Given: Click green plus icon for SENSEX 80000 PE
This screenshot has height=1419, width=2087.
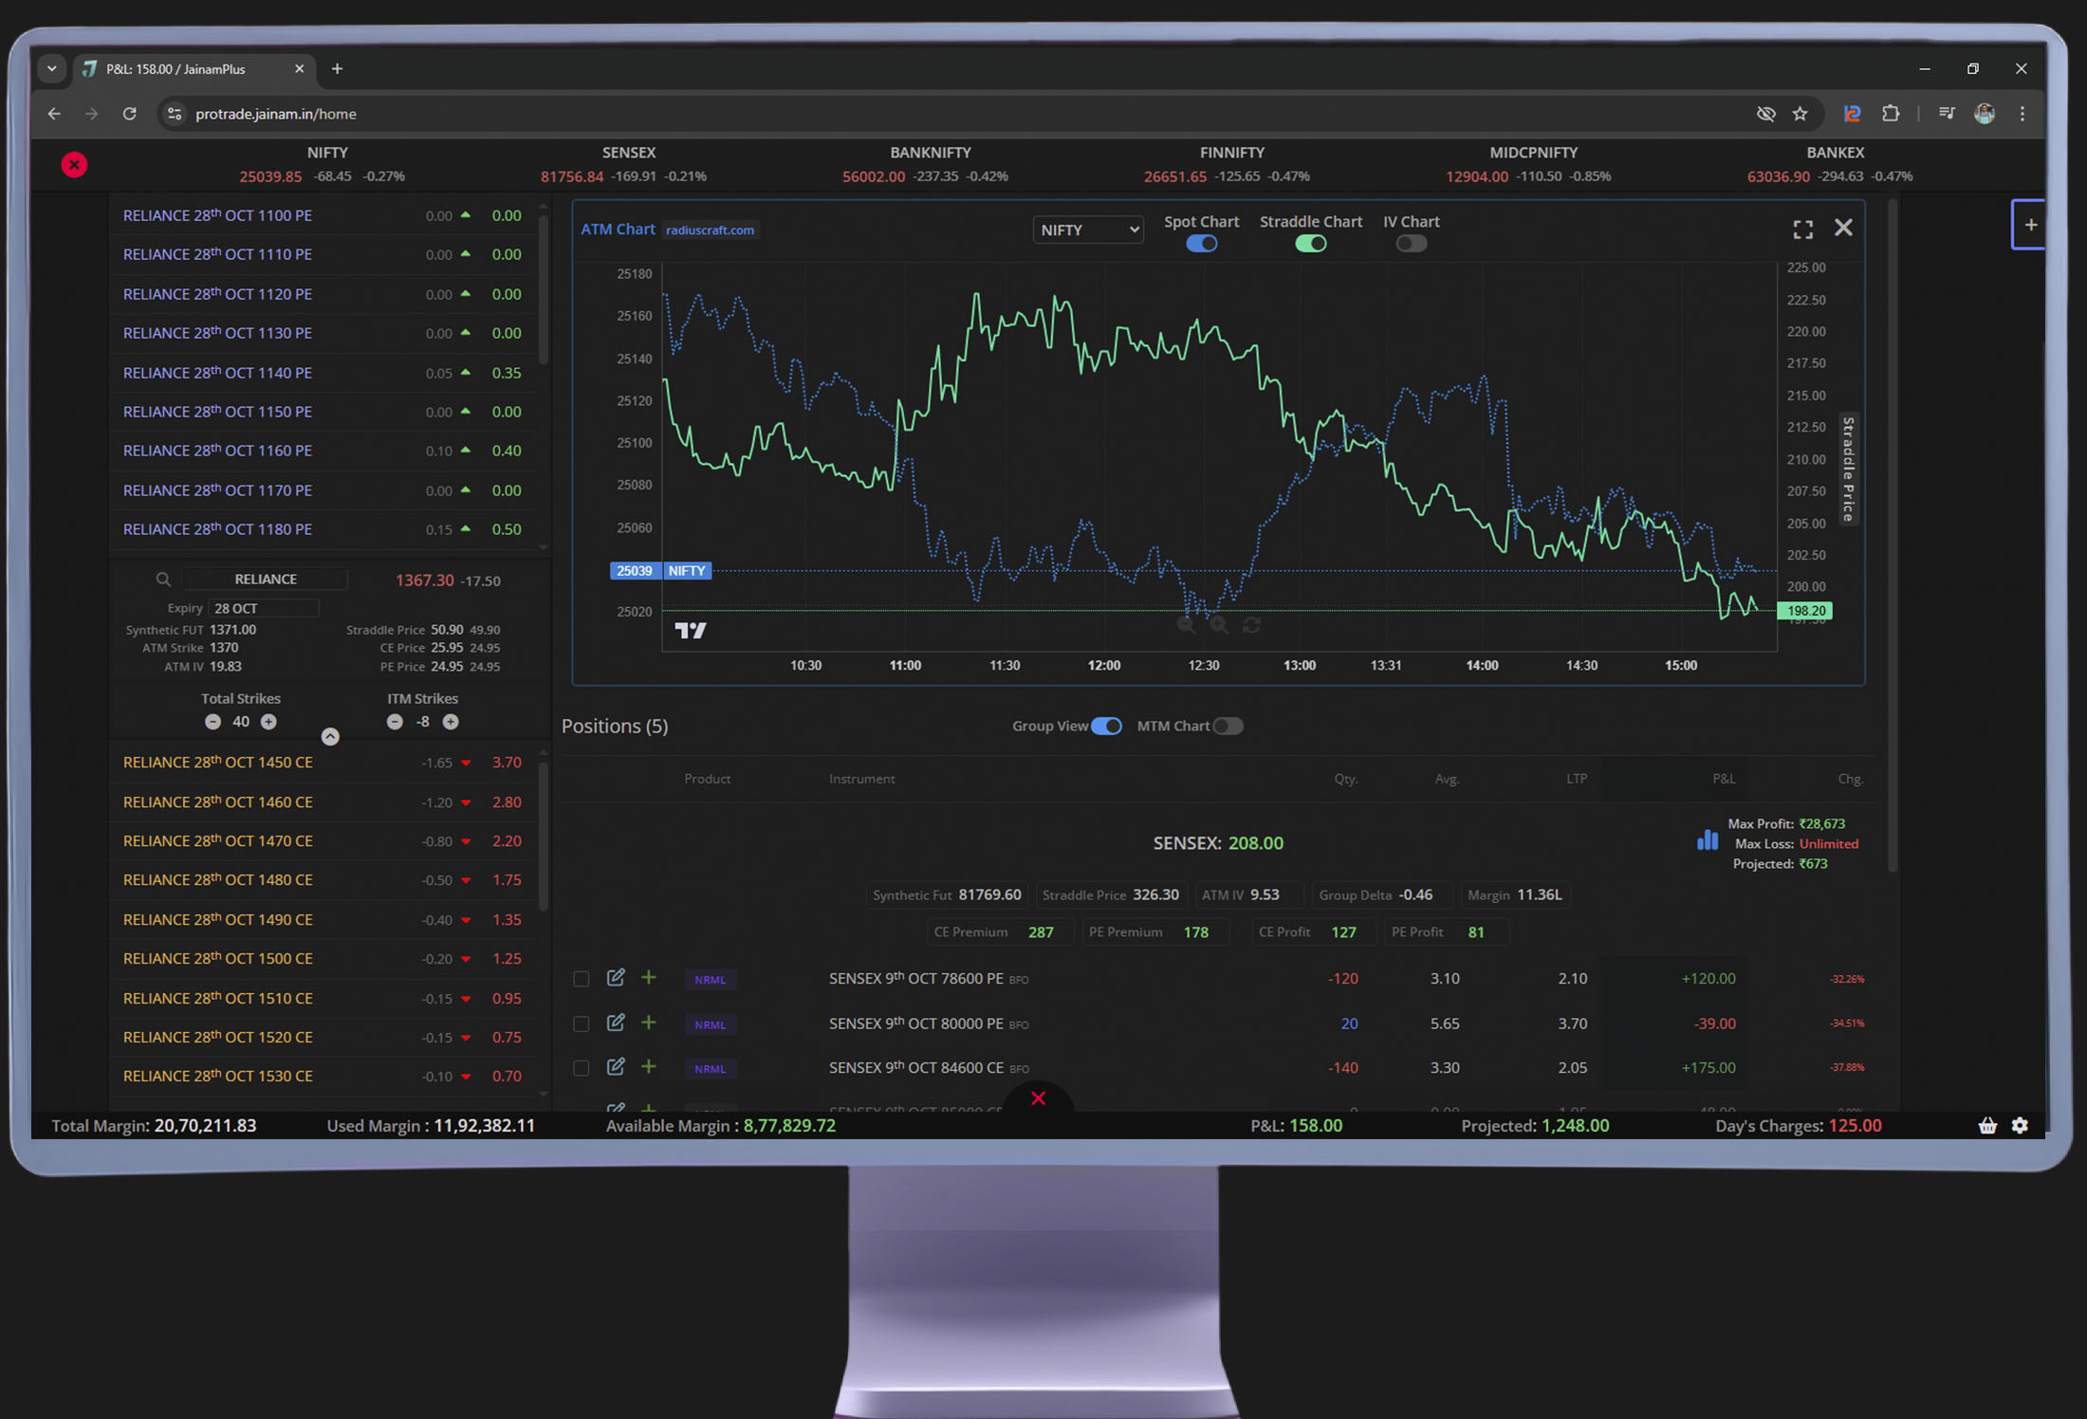Looking at the screenshot, I should tap(649, 1023).
